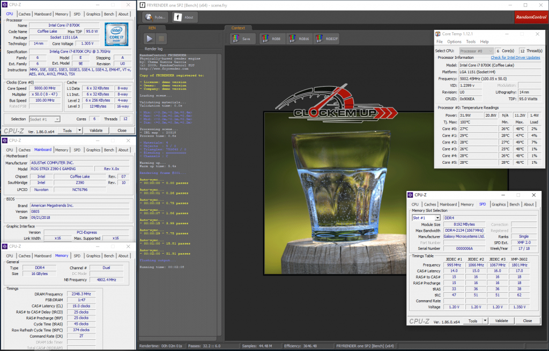This screenshot has width=549, height=351.
Task: Click Validate in SPD CPU-Z window
Action: click(x=501, y=321)
